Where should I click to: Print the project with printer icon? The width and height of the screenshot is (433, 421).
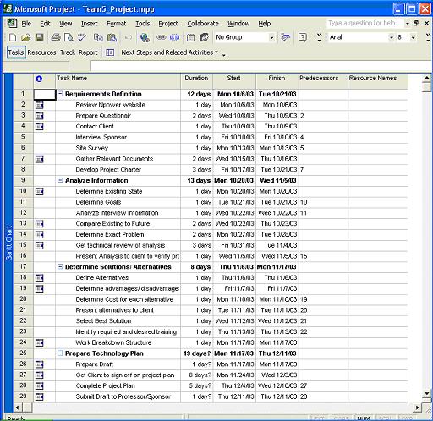(56, 37)
